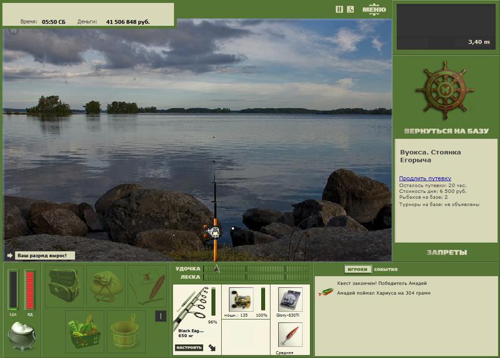Select the red spoon lure item
The height and width of the screenshot is (358, 500).
[x=290, y=334]
